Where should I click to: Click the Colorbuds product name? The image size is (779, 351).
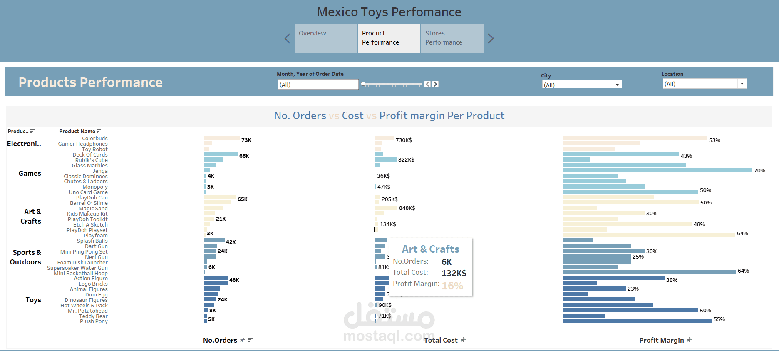click(x=95, y=139)
